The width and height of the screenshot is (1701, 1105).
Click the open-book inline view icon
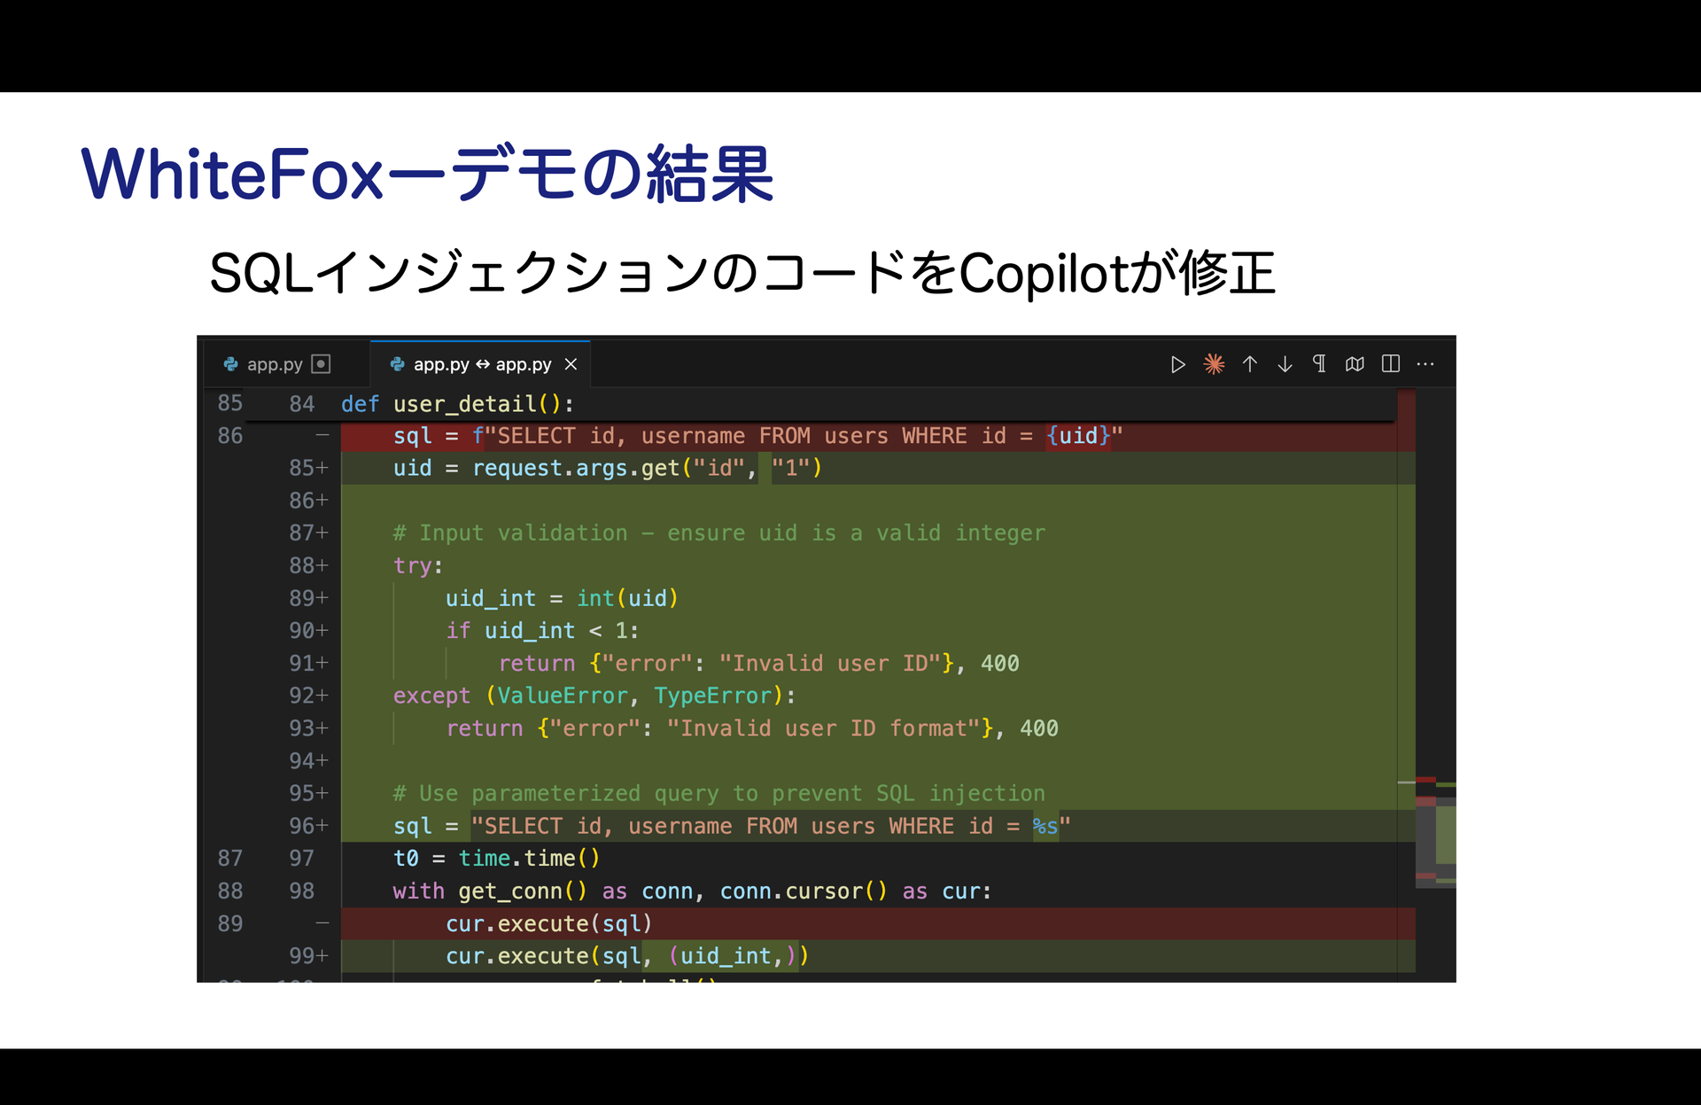click(x=1355, y=364)
